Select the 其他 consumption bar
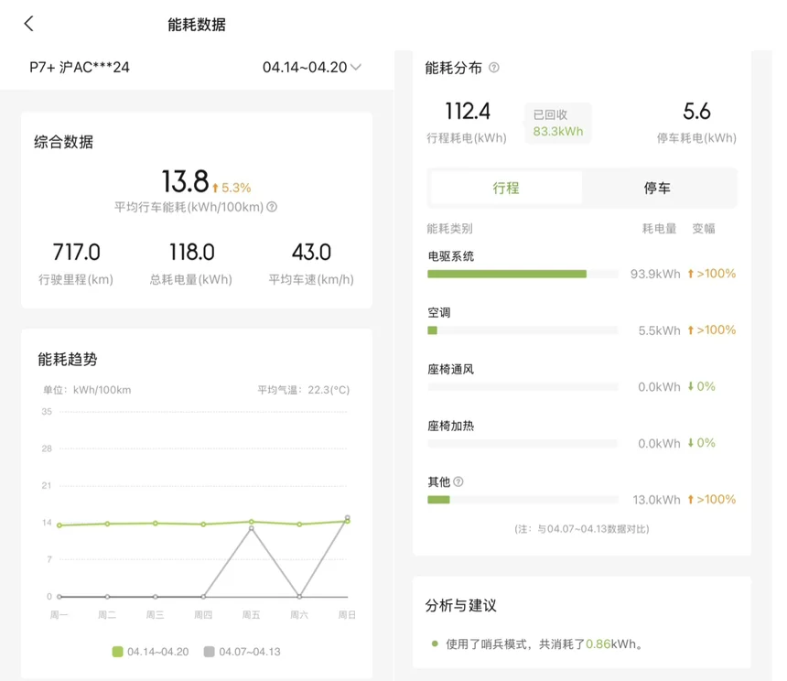Screen dimensions: 787x681 pyautogui.click(x=523, y=500)
